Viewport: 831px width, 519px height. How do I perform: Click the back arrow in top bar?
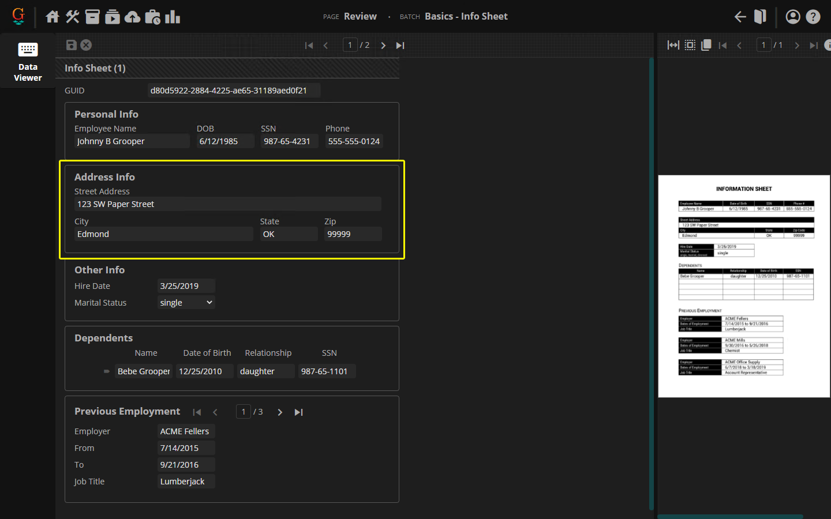click(x=740, y=17)
